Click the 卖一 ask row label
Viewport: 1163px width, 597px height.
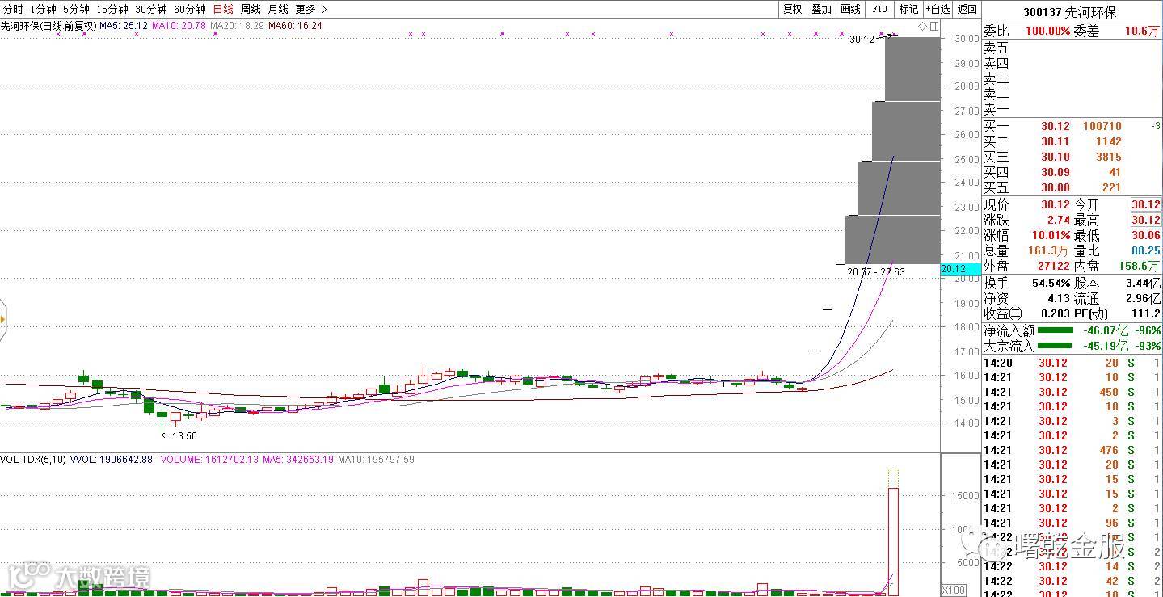coord(996,110)
